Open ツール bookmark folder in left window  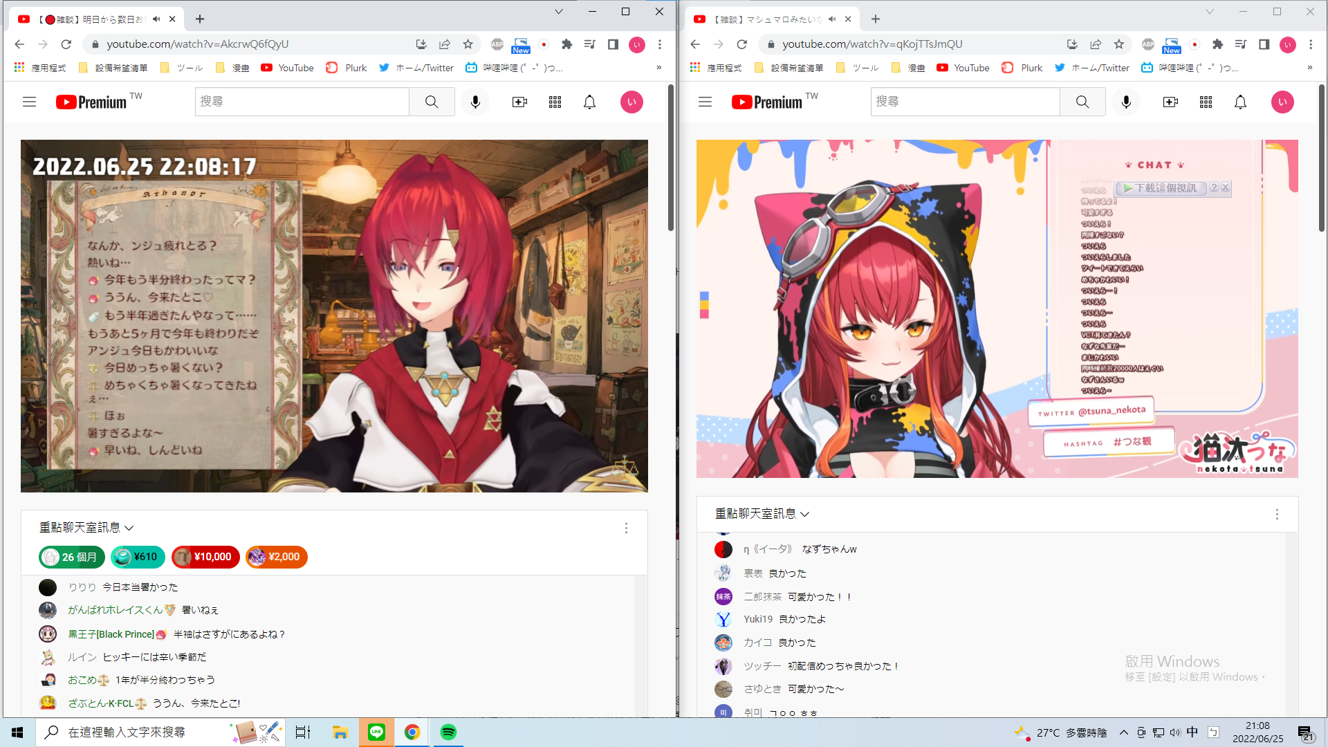pyautogui.click(x=181, y=68)
